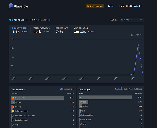The width and height of the screenshot is (157, 128).
Task: Click the Twitter bird icon
Action: [13, 102]
